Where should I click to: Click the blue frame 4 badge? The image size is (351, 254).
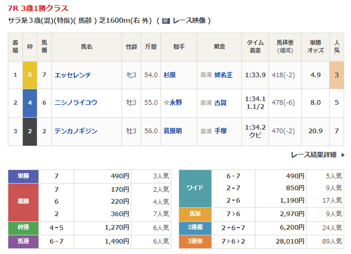click(30, 103)
